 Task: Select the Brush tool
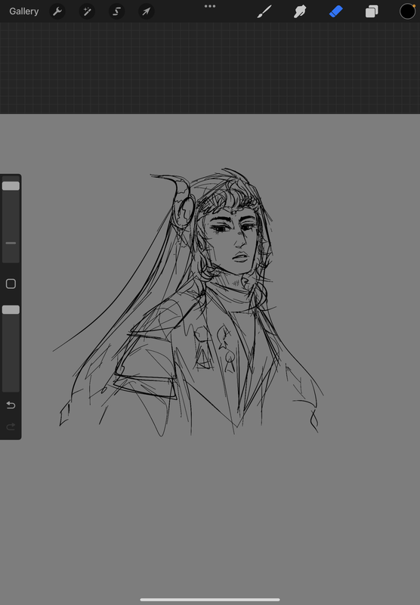click(x=264, y=11)
